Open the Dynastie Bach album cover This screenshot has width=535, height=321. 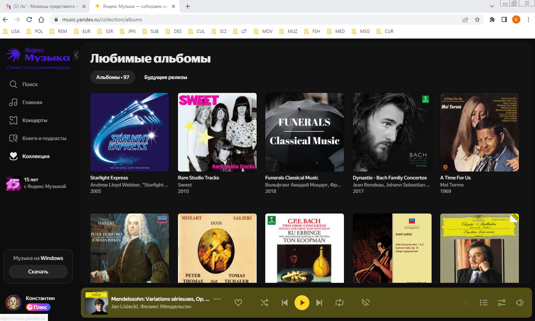tap(392, 132)
